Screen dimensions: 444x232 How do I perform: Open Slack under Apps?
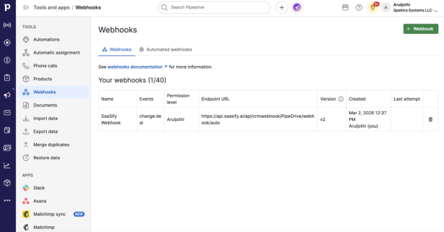[54, 188]
